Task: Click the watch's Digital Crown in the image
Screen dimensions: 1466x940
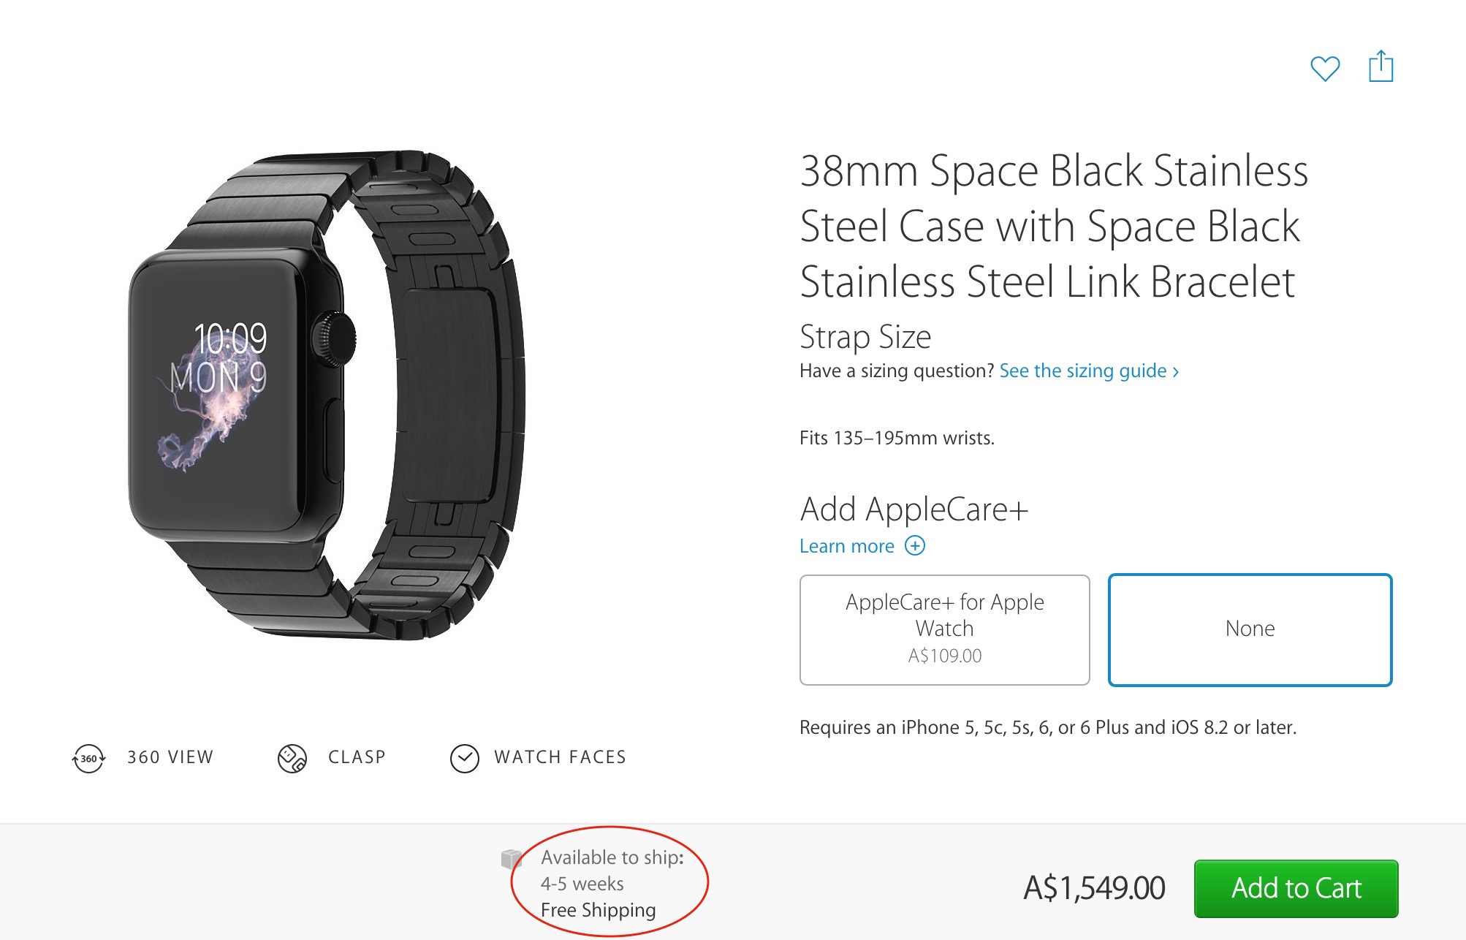Action: pos(335,338)
